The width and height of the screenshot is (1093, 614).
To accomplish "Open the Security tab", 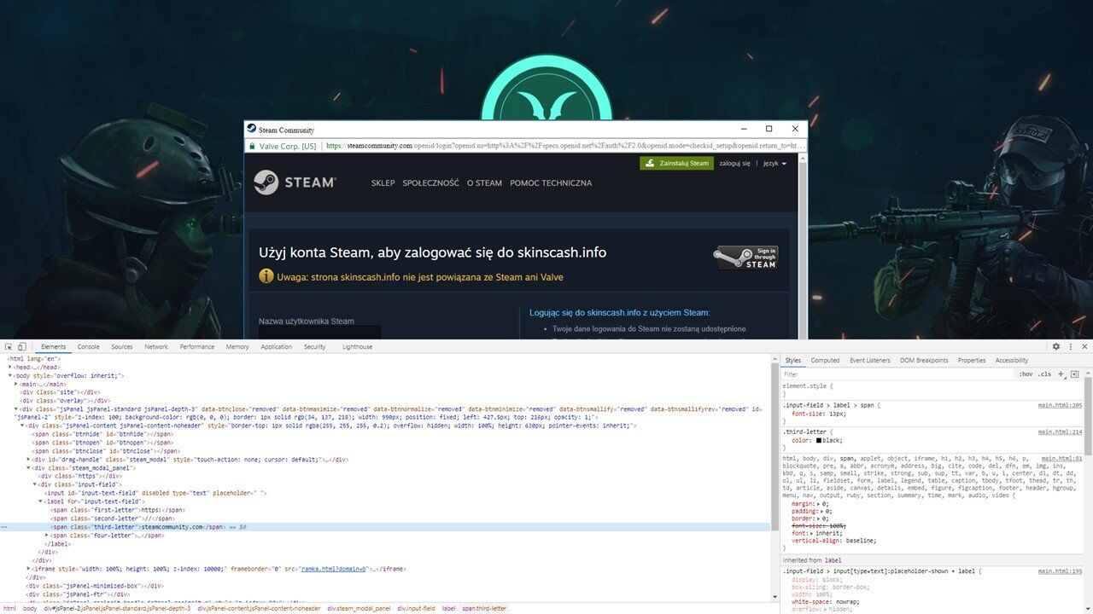I will point(315,347).
